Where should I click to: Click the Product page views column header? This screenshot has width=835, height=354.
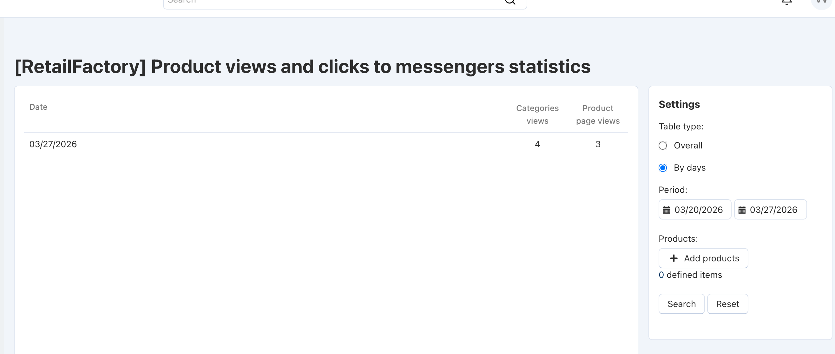(598, 115)
